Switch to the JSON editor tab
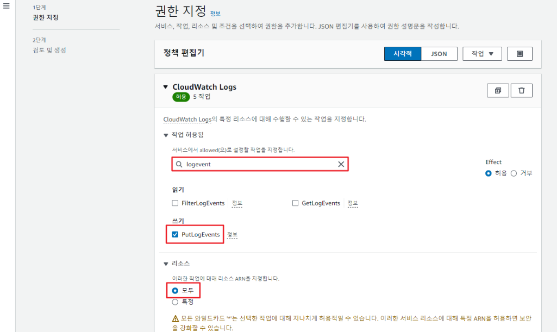The width and height of the screenshot is (557, 332). tap(439, 54)
